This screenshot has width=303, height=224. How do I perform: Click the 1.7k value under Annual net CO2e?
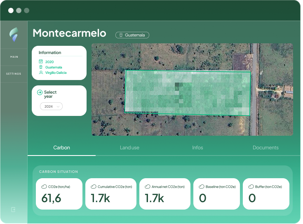coord(154,198)
